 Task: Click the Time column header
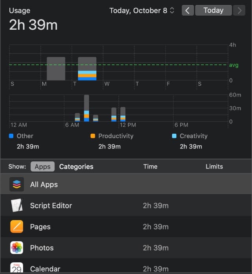(150, 167)
